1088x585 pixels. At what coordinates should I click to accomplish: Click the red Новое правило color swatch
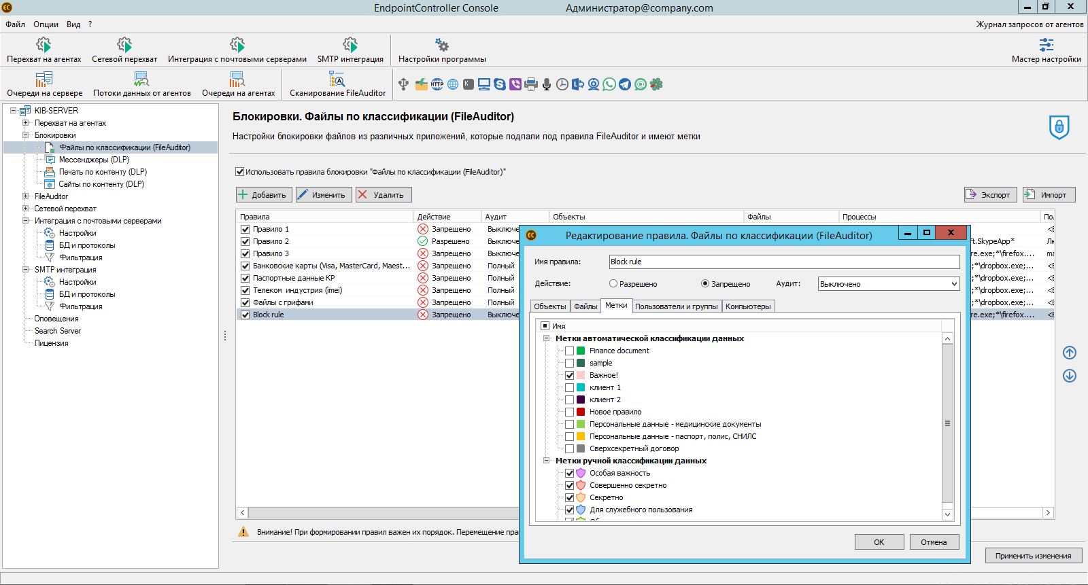(x=581, y=412)
